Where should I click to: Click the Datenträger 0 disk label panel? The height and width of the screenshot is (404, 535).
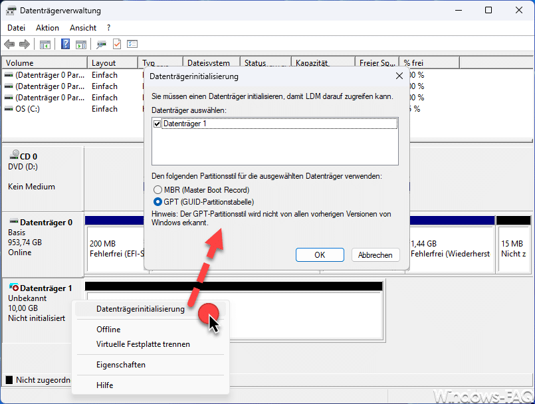pos(43,245)
